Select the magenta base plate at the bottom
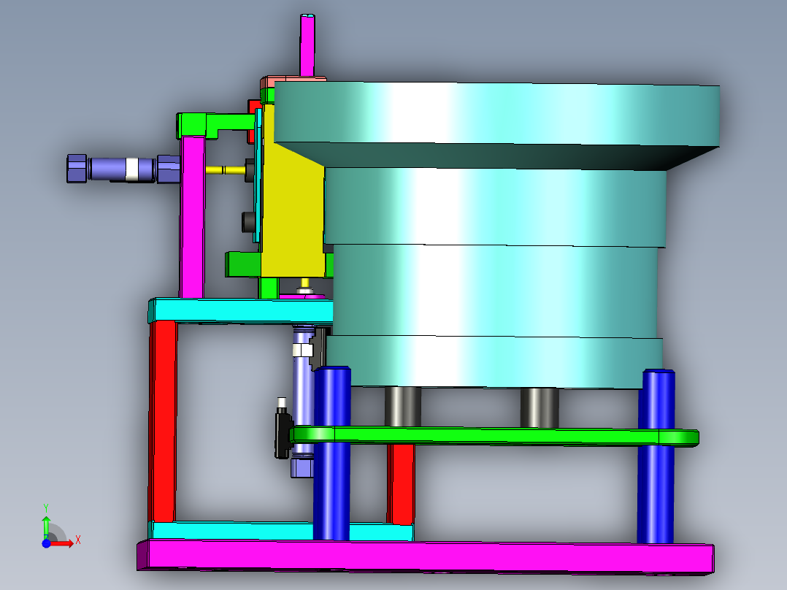The width and height of the screenshot is (787, 590). coord(426,556)
